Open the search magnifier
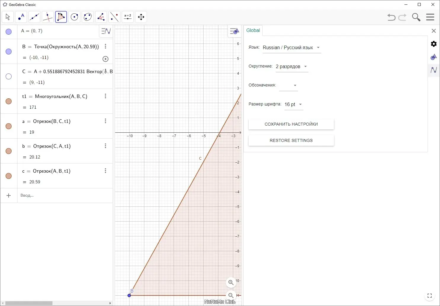The width and height of the screenshot is (440, 306). (x=416, y=17)
